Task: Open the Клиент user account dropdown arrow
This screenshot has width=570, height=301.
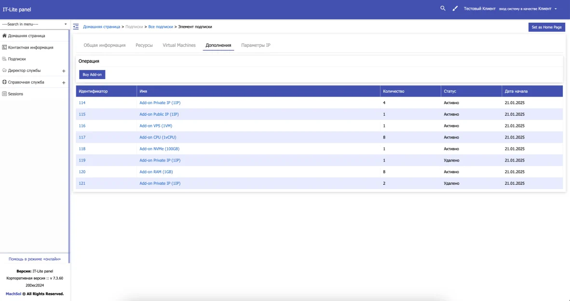Action: 556,9
